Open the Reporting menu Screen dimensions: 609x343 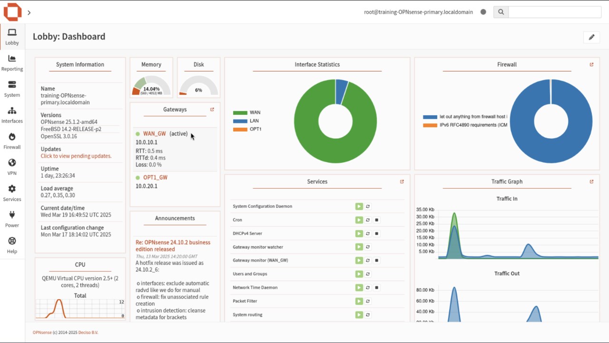(x=12, y=63)
